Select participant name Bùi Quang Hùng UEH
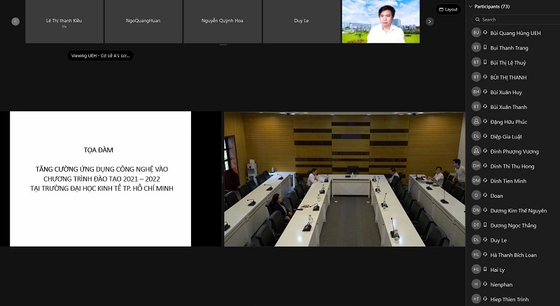The image size is (560, 306). [515, 33]
